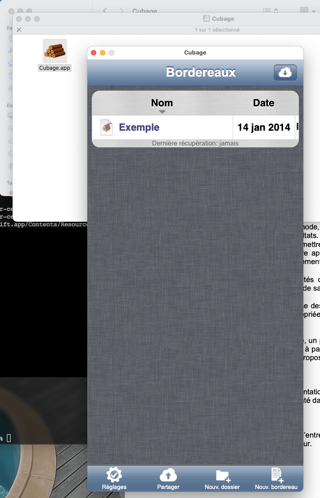
Task: Click the X icon in Finder status bar
Action: tap(19, 30)
